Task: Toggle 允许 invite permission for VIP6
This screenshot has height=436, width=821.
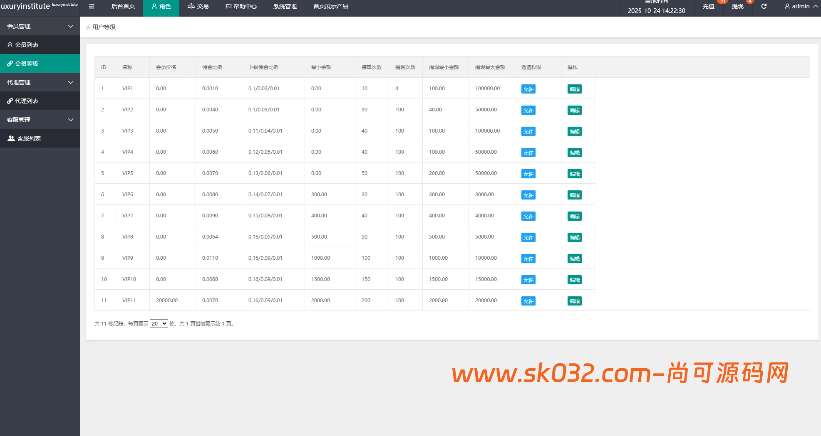Action: coord(528,195)
